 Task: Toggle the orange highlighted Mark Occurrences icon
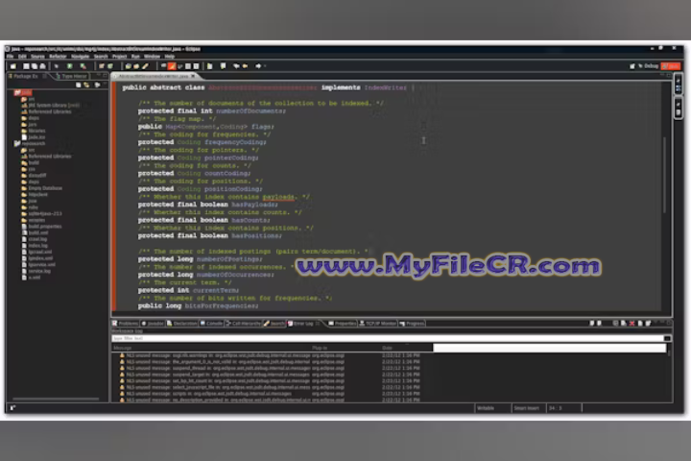(172, 66)
